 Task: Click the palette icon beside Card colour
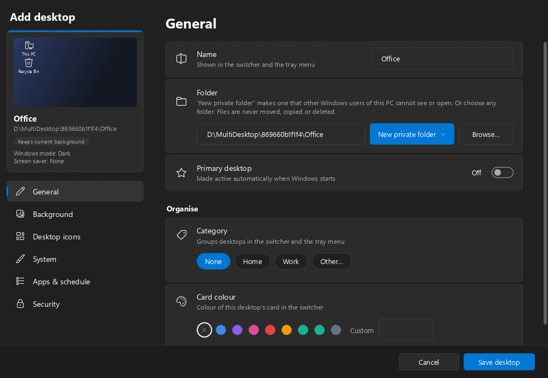(x=181, y=301)
